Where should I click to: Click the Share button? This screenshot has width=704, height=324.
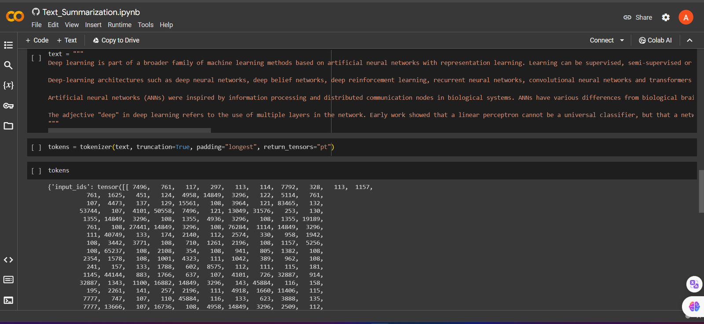(x=638, y=18)
